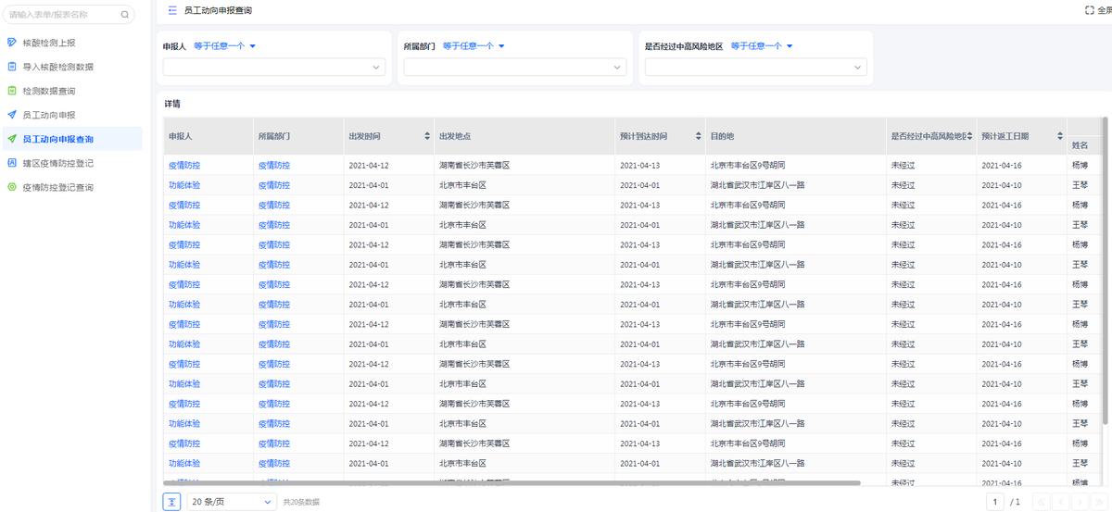Click the 导入核酸检测数据 sidebar icon
Screen dimensions: 1112x512
(x=11, y=67)
